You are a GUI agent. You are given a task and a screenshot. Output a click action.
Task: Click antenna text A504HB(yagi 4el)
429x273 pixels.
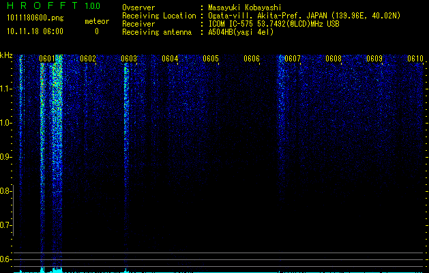pos(241,32)
